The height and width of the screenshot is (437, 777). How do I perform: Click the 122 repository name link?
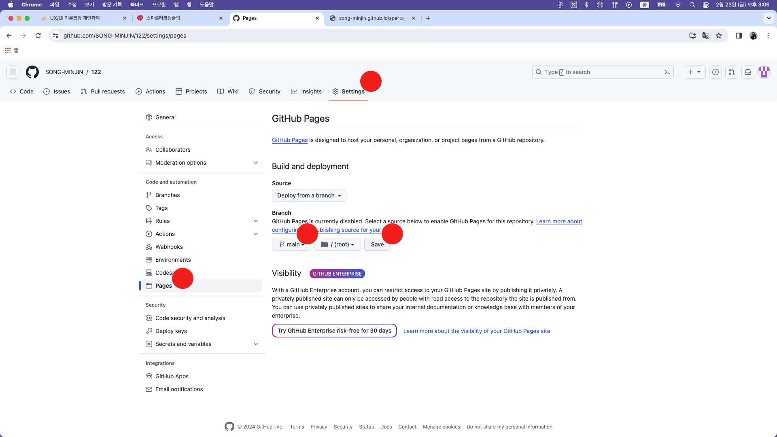point(96,72)
